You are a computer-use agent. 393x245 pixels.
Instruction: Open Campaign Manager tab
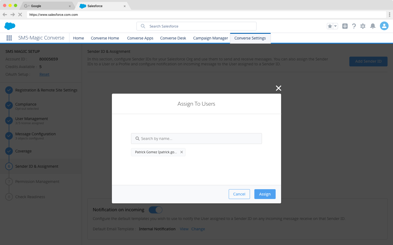point(211,38)
